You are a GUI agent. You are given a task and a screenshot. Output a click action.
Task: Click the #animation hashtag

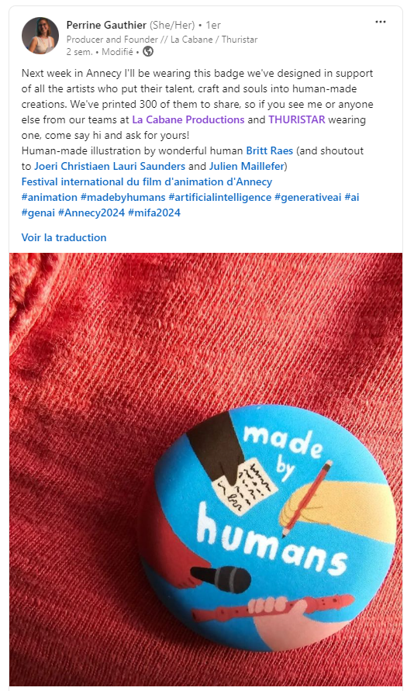[x=50, y=197]
